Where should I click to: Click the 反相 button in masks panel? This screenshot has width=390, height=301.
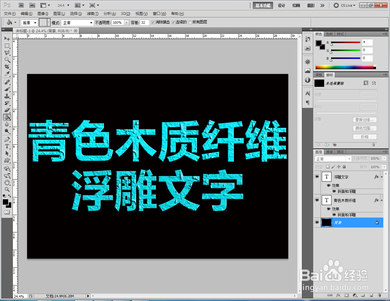point(365,136)
